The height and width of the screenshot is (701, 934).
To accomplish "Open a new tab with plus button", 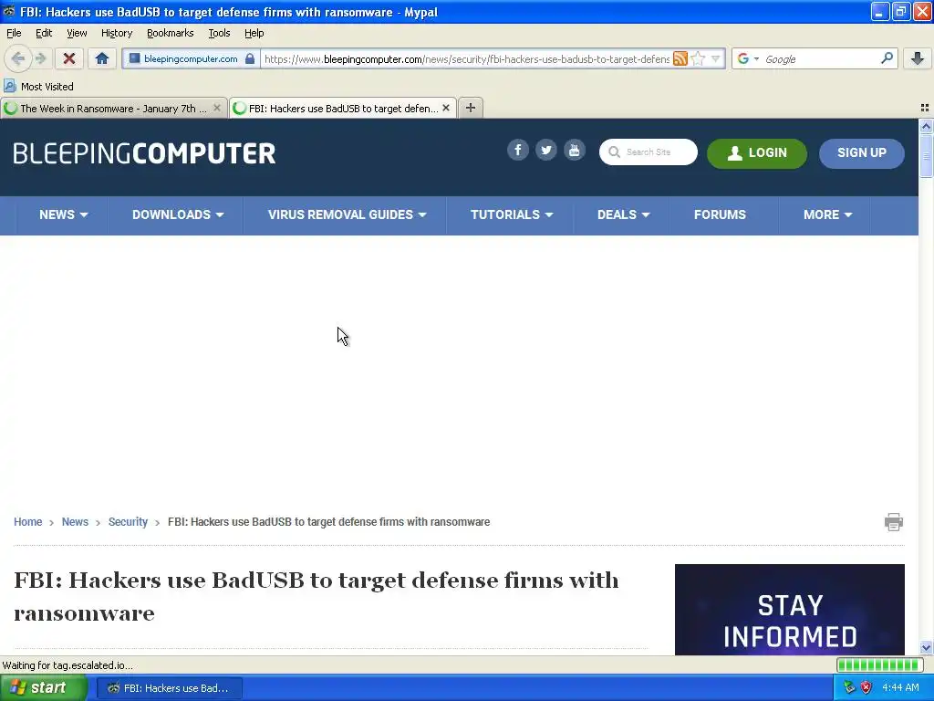I will pyautogui.click(x=471, y=108).
